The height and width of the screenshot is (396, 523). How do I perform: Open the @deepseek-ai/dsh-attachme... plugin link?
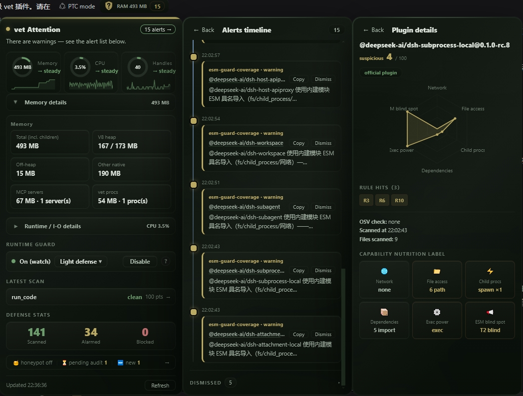pyautogui.click(x=247, y=334)
